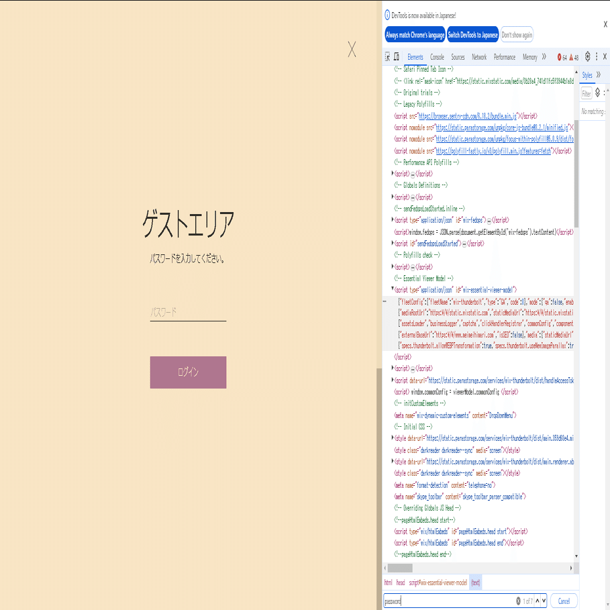This screenshot has height=610, width=610.
Task: Select html in the breadcrumb bar
Action: coord(389,582)
